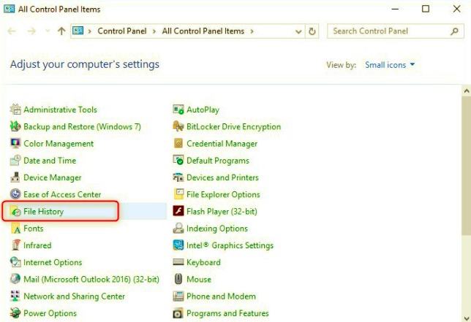Click the Programs and Features icon
This screenshot has width=471, height=322.
178,313
